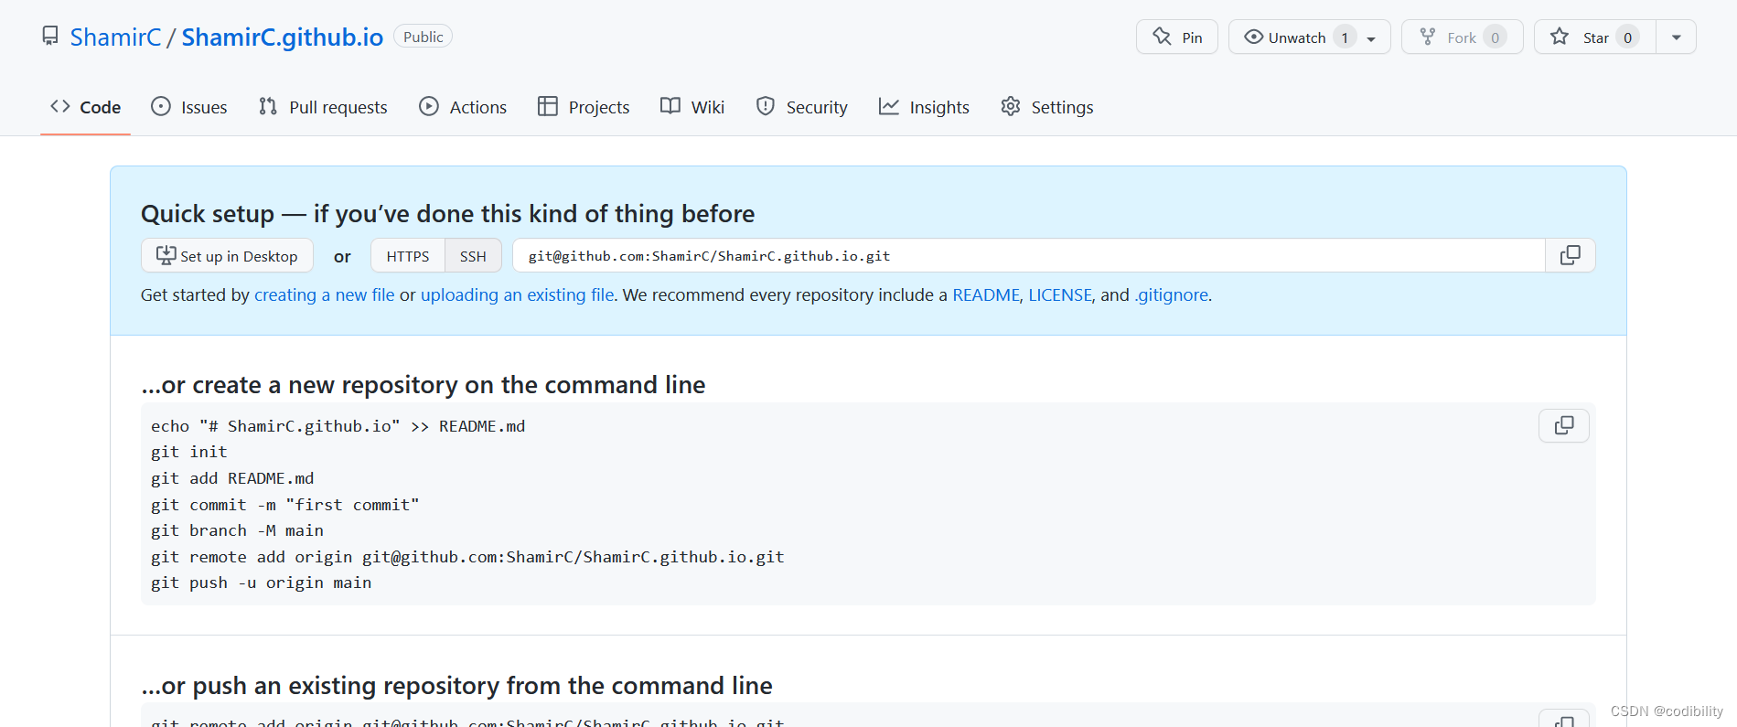Star this repository

pos(1594,37)
